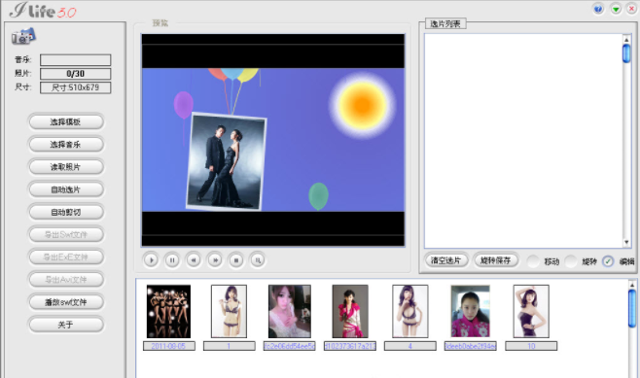640x378 pixels.
Task: Click the thumbnail panel scrollbar thumb
Action: 632,308
